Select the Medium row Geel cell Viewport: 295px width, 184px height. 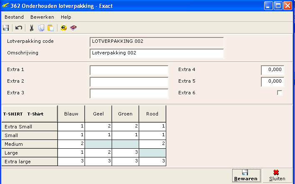(98, 144)
